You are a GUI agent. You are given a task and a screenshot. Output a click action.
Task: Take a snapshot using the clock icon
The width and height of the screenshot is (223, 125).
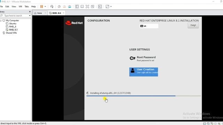[x=59, y=7]
